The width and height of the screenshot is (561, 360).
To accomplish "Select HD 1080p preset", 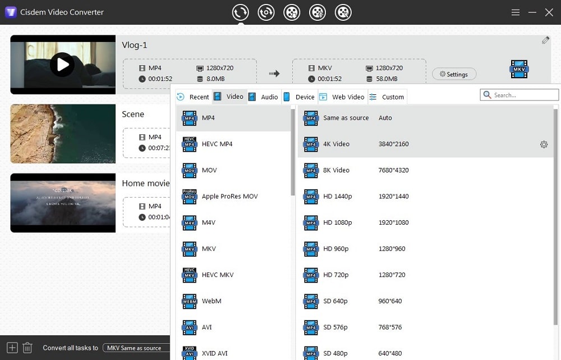I will click(425, 222).
